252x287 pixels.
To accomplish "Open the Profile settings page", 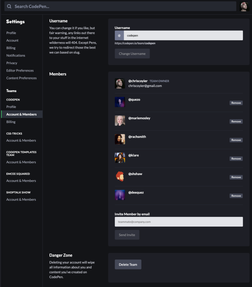I will point(11,33).
